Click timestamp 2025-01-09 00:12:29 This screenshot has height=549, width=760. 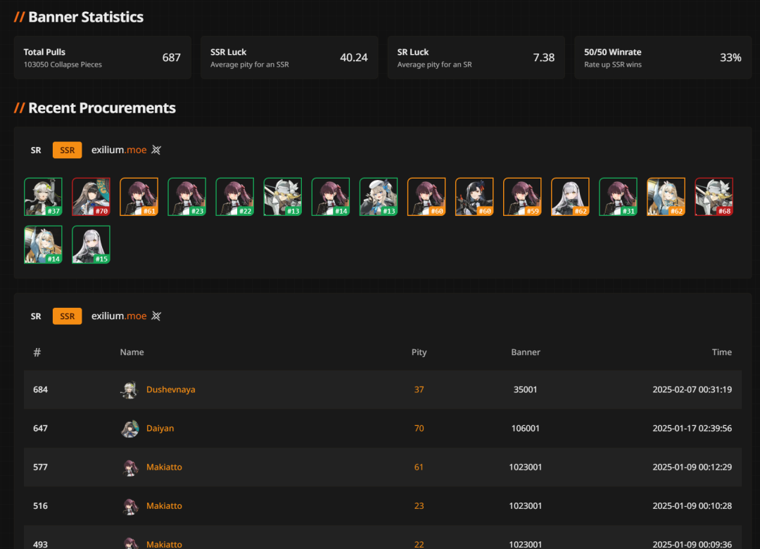pos(692,467)
